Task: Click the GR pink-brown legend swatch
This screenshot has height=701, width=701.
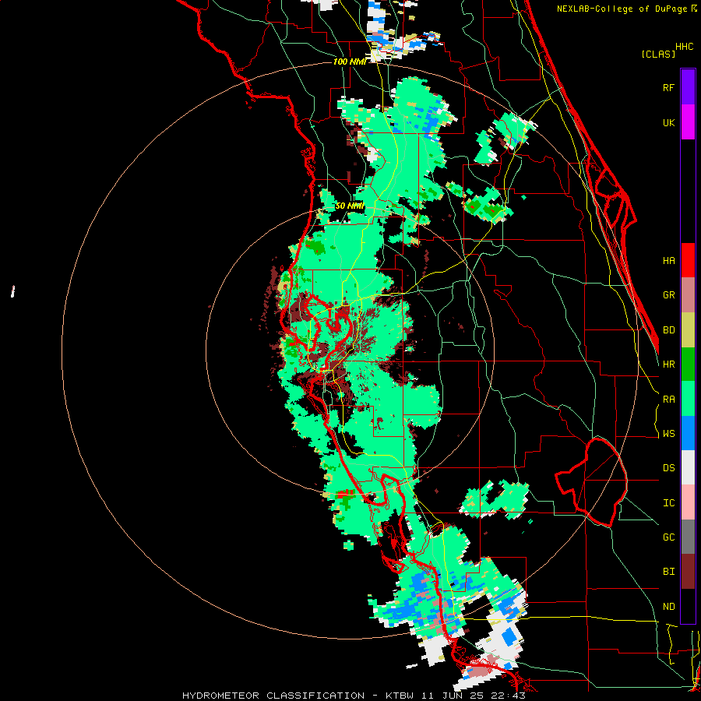Action: 688,295
